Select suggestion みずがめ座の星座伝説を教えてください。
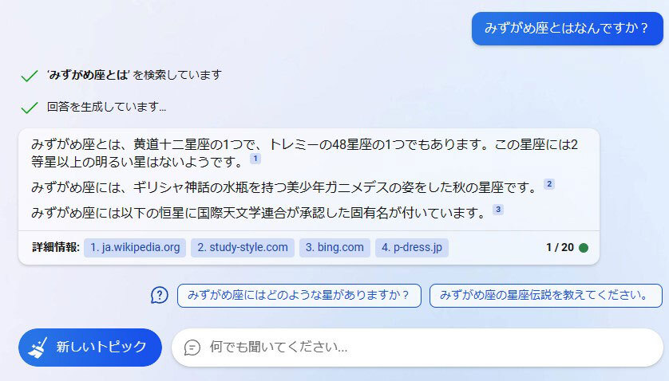 coord(546,296)
